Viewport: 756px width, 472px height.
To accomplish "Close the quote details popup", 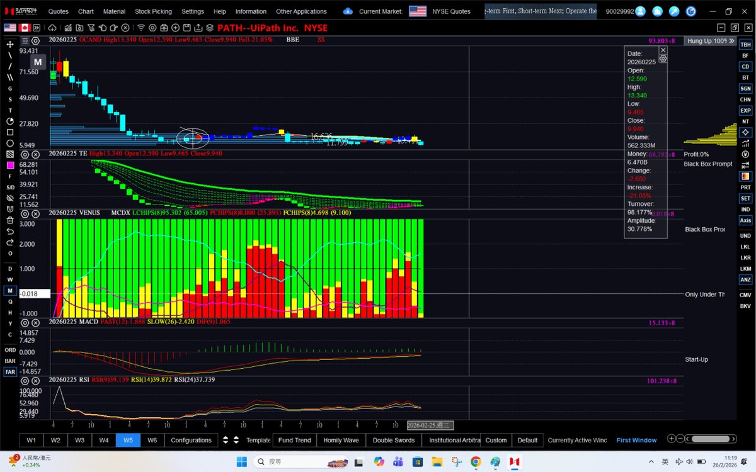I will point(663,50).
